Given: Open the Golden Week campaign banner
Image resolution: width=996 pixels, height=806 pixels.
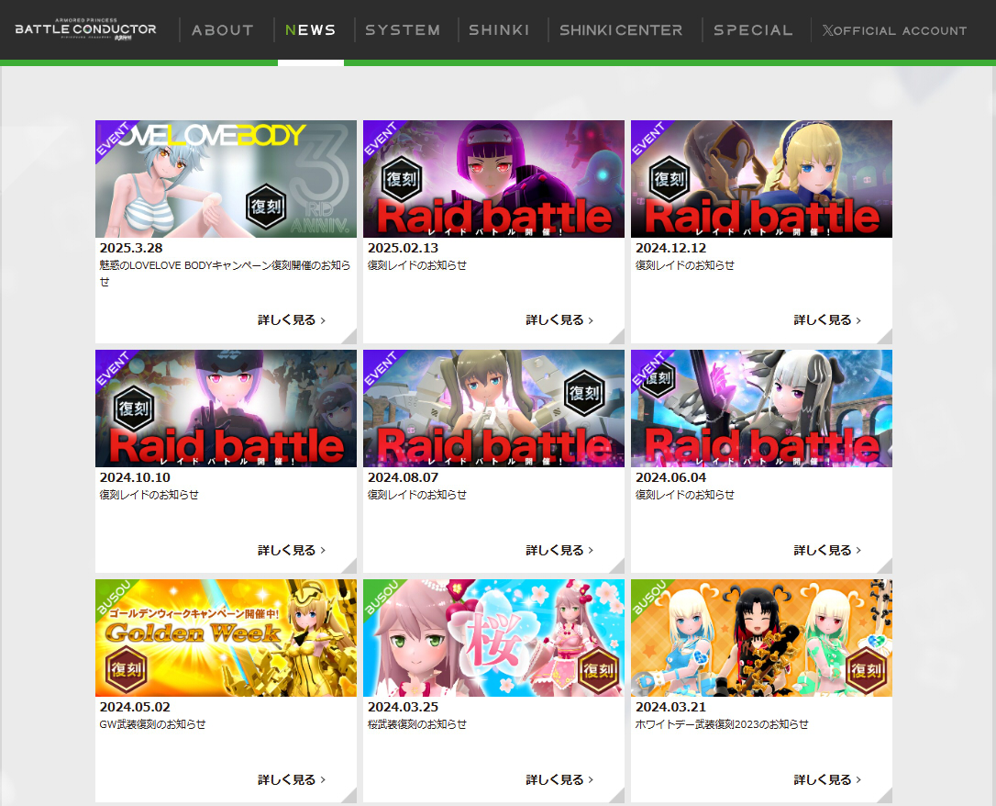Looking at the screenshot, I should (227, 638).
